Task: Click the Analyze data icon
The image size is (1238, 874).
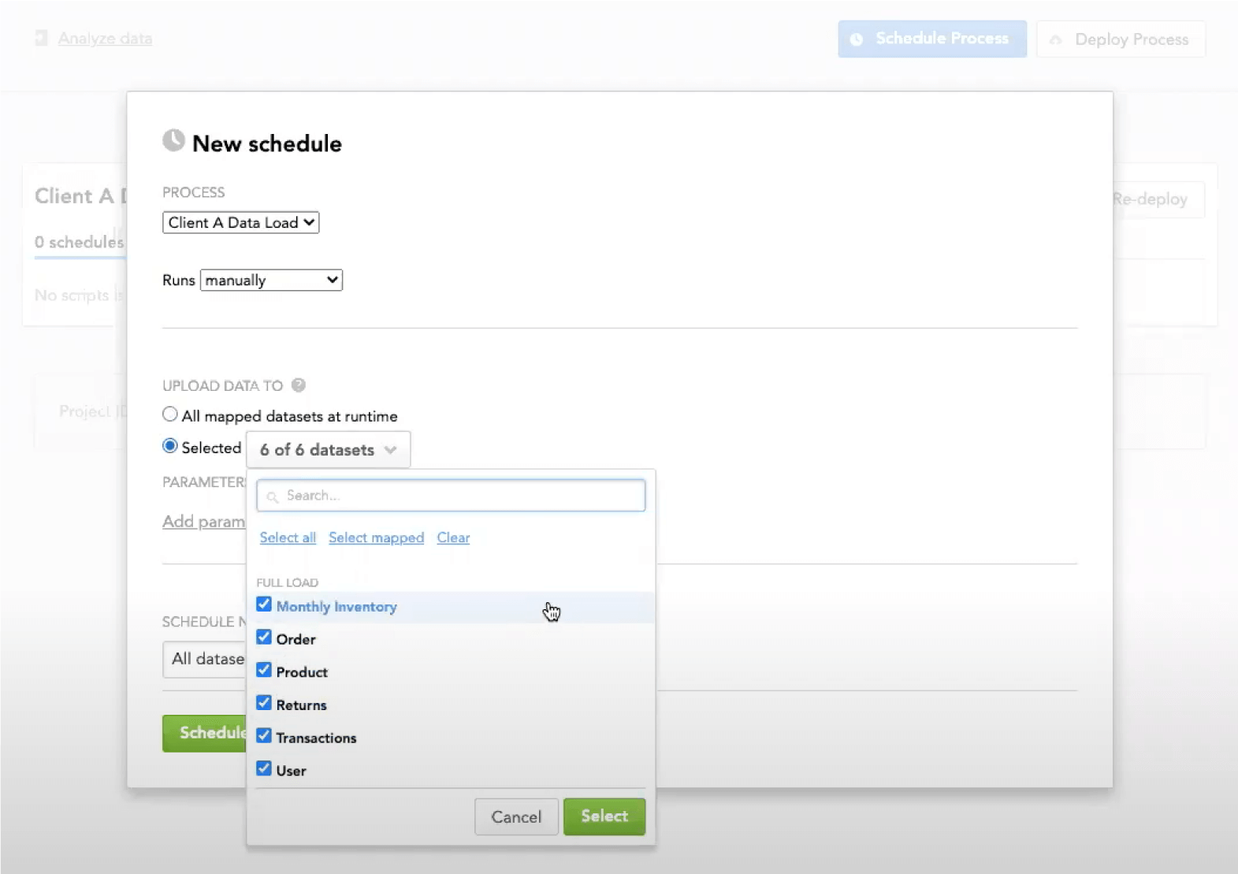Action: point(41,38)
